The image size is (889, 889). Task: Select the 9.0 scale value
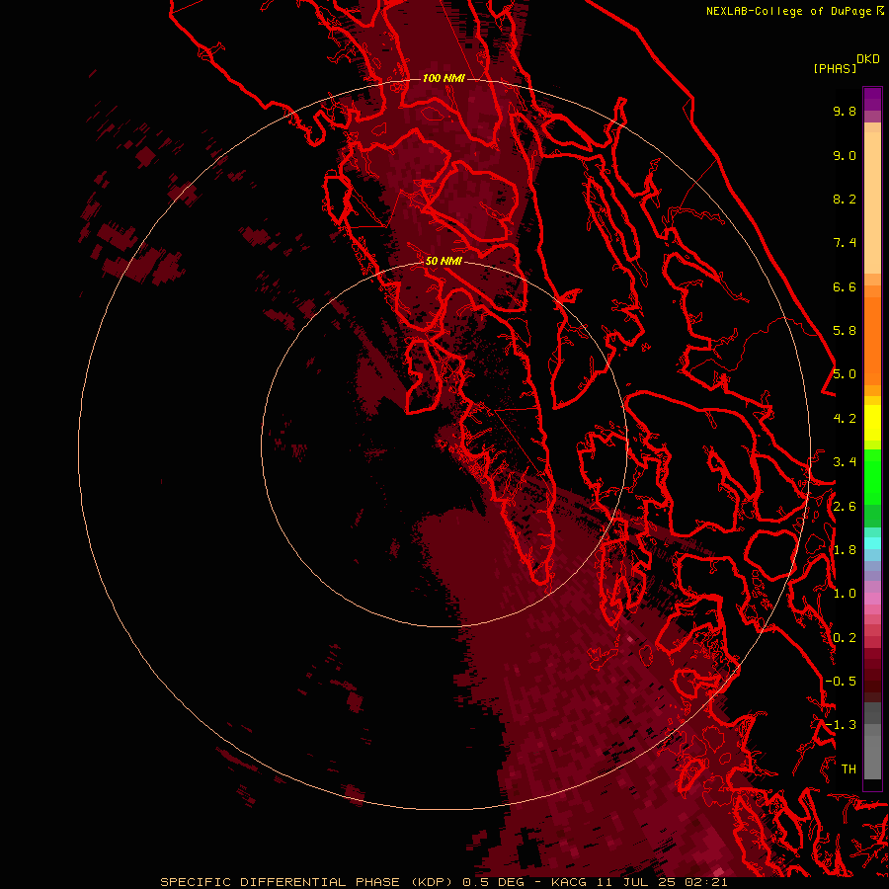(845, 155)
